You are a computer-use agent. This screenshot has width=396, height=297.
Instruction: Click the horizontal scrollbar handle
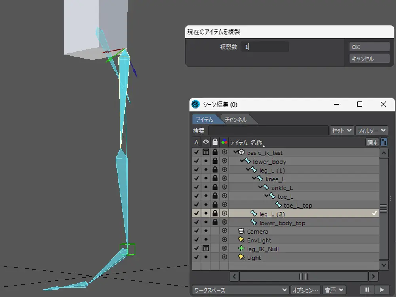pos(303,276)
